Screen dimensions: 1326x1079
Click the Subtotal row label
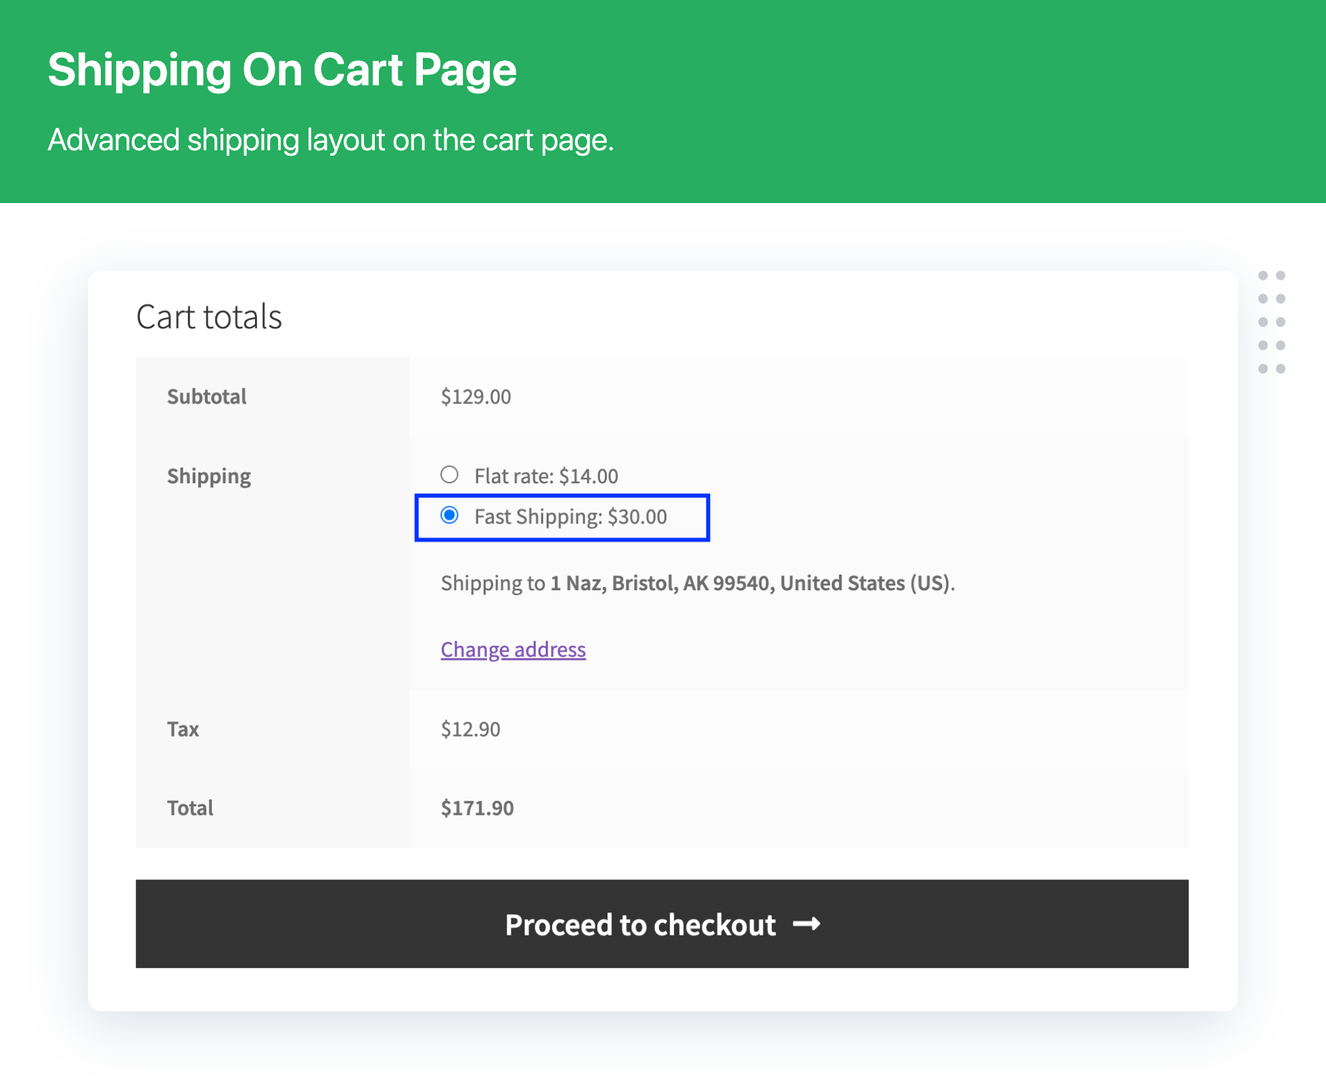pyautogui.click(x=206, y=397)
